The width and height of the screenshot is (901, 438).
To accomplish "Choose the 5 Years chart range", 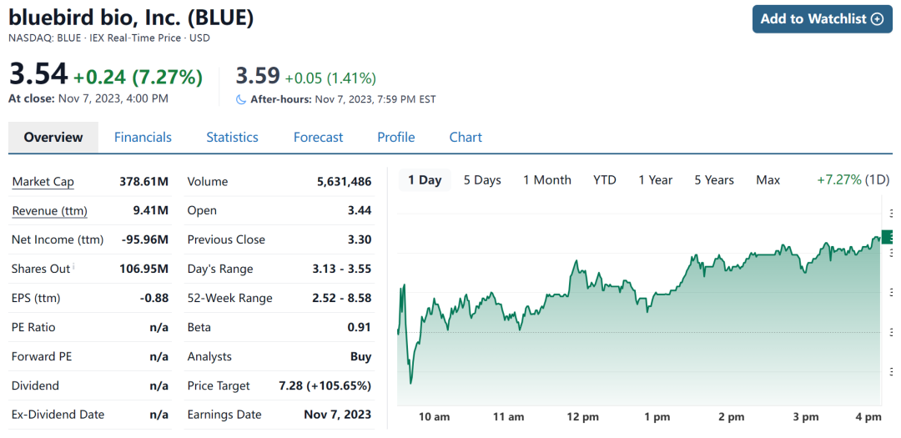I will 714,180.
